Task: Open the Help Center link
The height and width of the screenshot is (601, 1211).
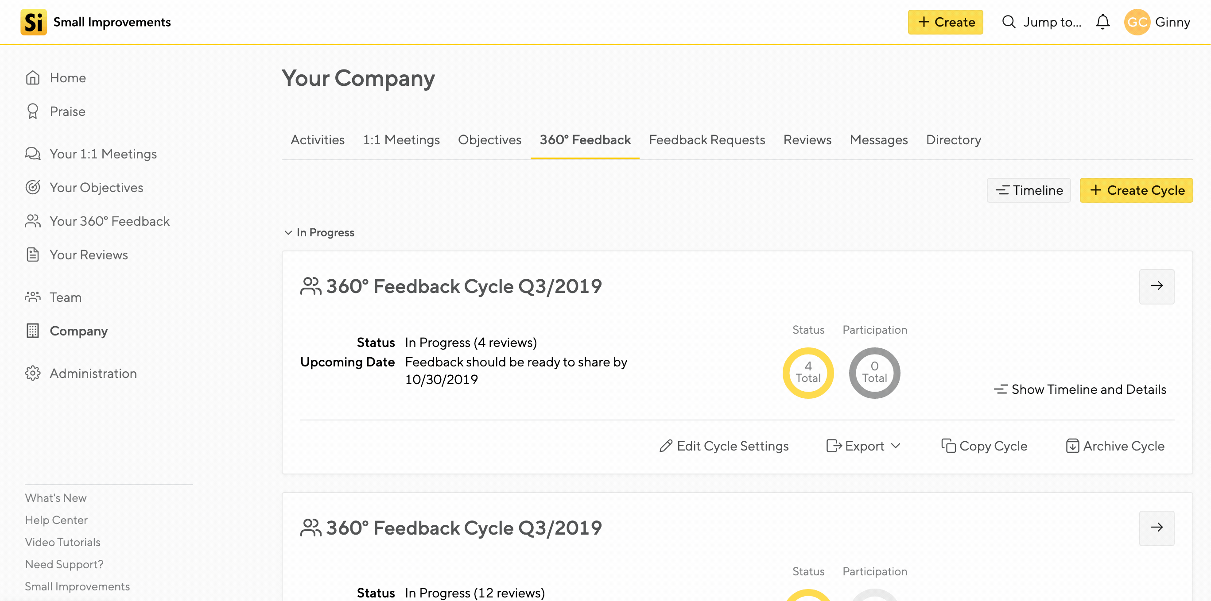Action: point(56,520)
